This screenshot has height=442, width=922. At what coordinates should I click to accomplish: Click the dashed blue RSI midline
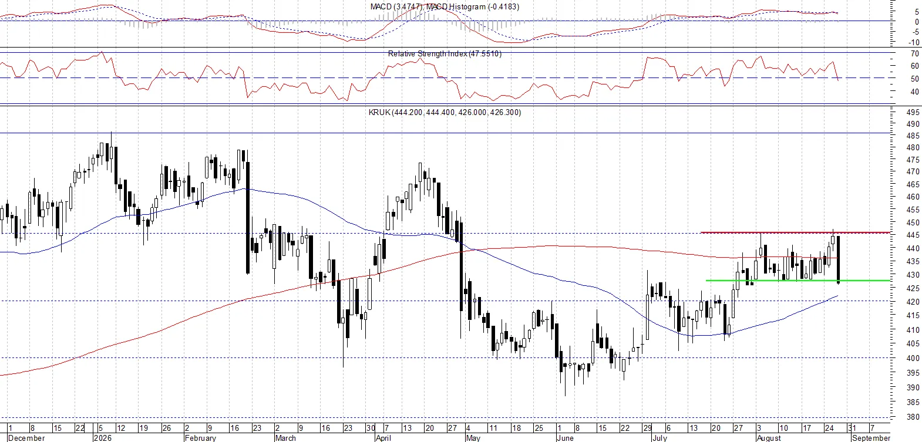[x=445, y=77]
